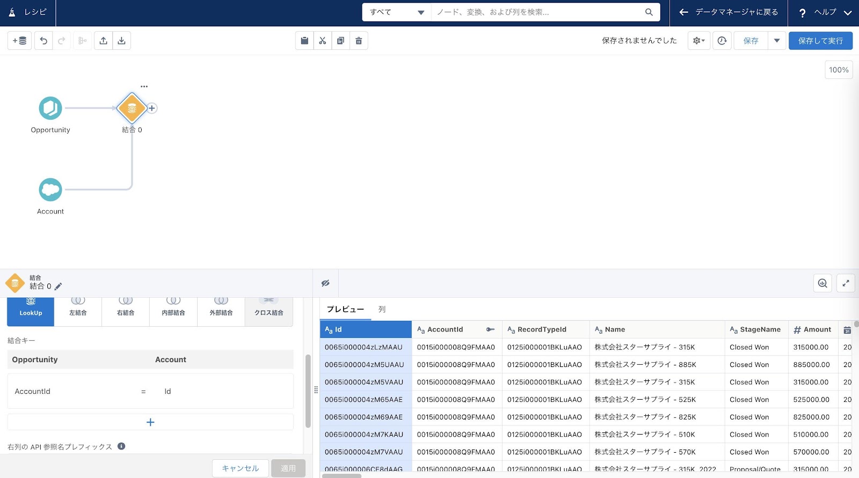Select the LookUp join type
The width and height of the screenshot is (859, 478).
click(x=31, y=312)
